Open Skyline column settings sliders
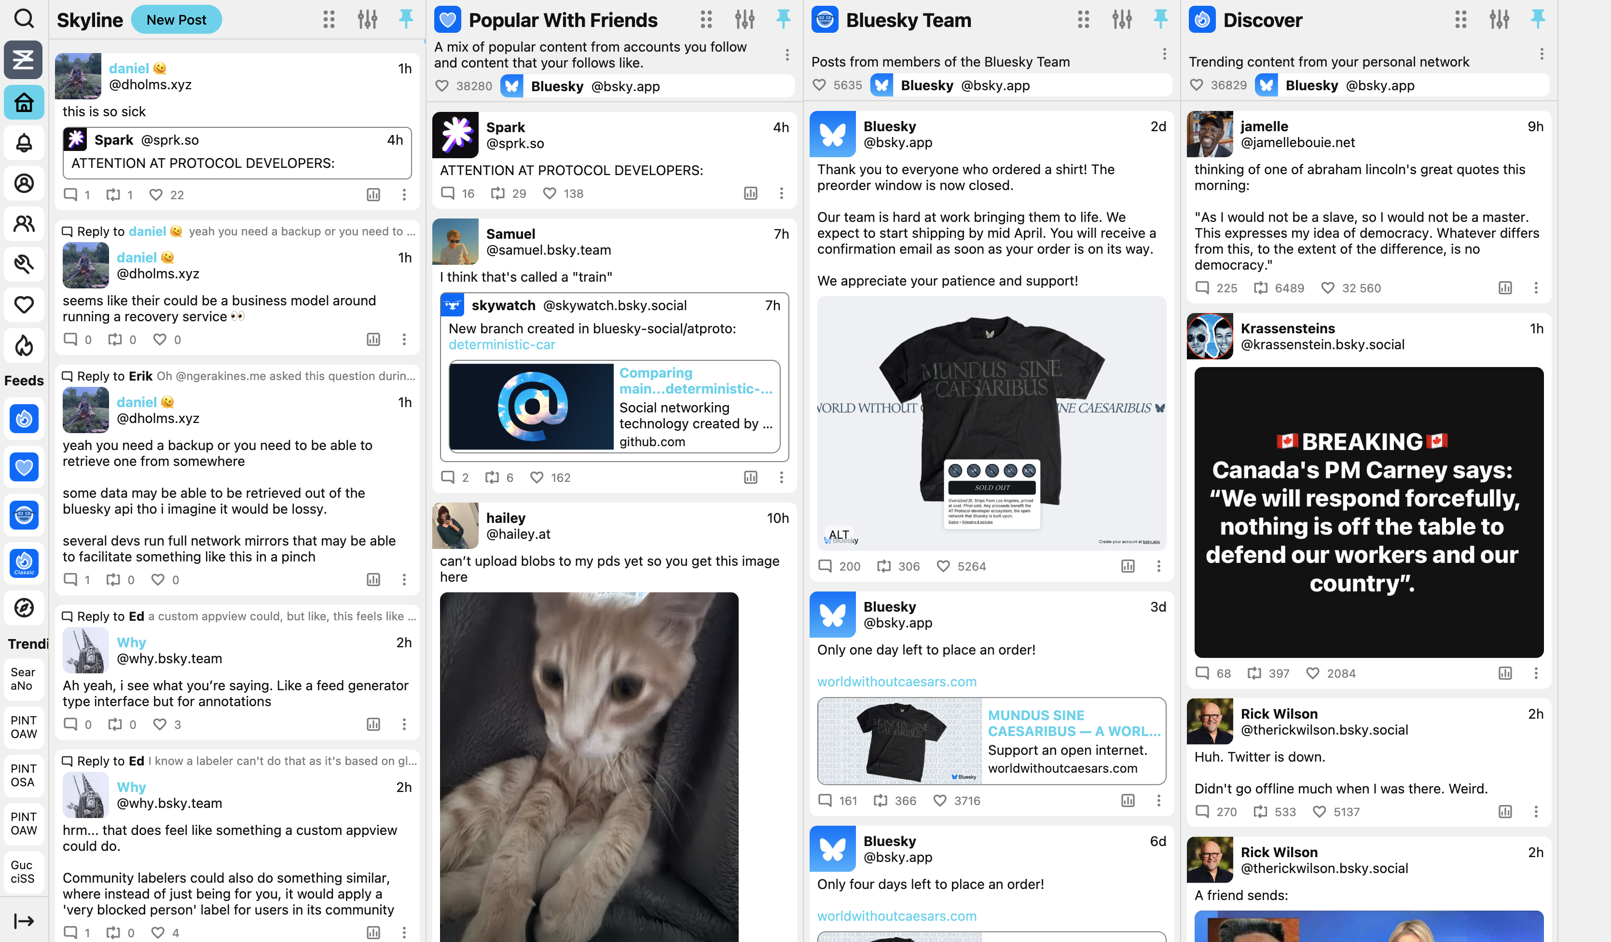The height and width of the screenshot is (942, 1611). (x=367, y=20)
